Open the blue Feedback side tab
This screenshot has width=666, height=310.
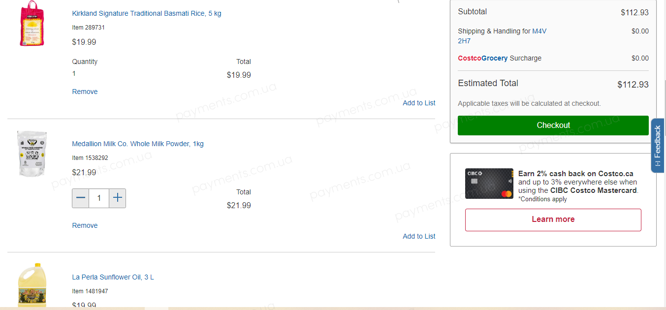coord(657,146)
